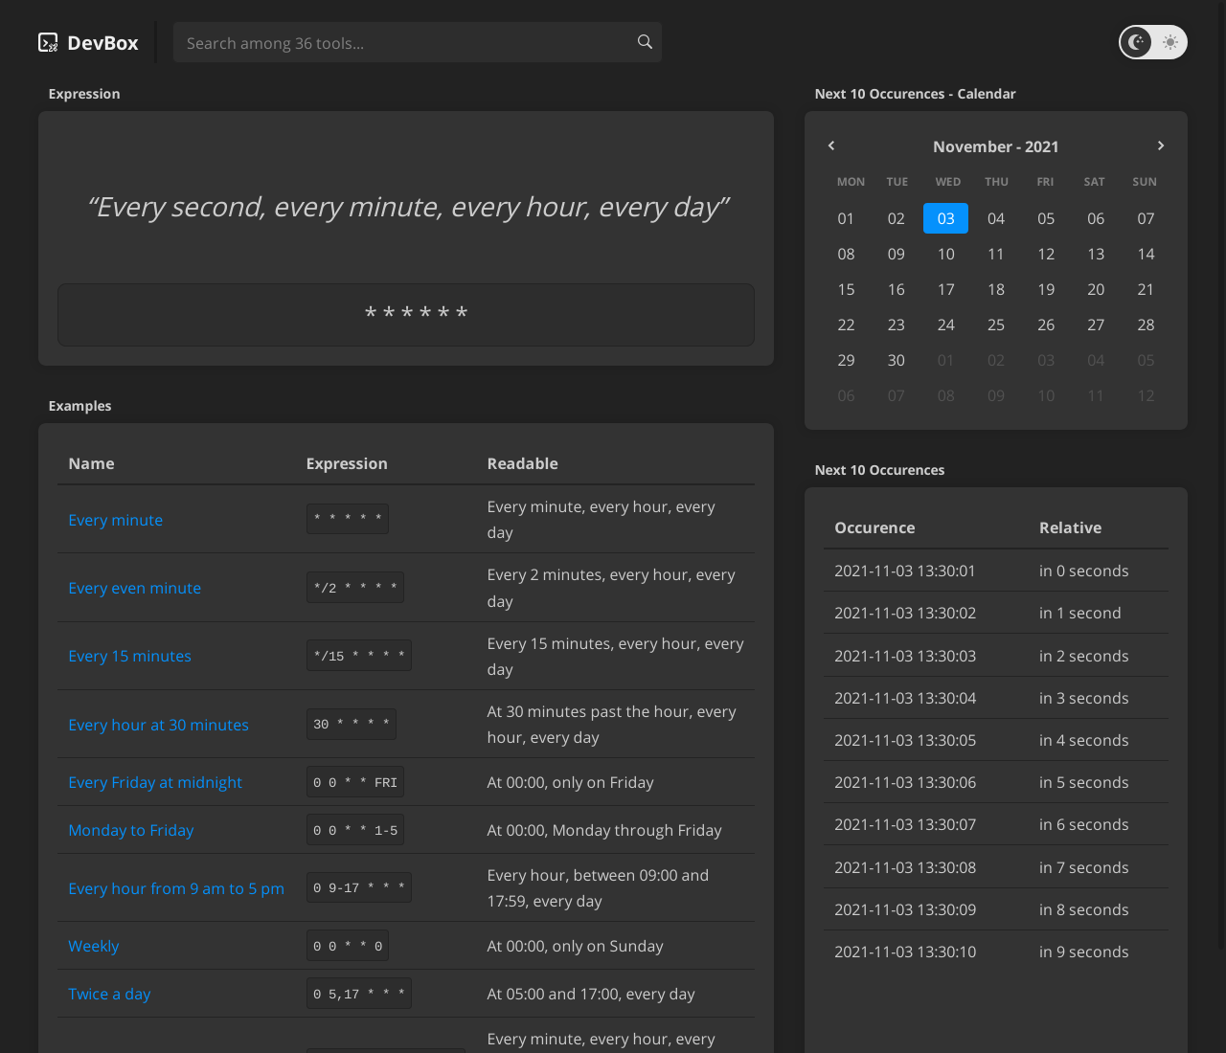Choose the 'Weekly' example link

click(x=94, y=946)
